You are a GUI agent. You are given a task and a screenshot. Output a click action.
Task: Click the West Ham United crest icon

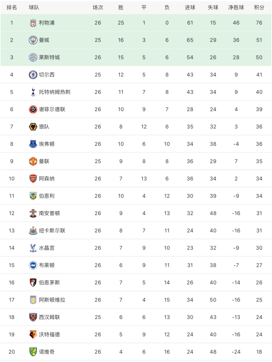coord(33,317)
